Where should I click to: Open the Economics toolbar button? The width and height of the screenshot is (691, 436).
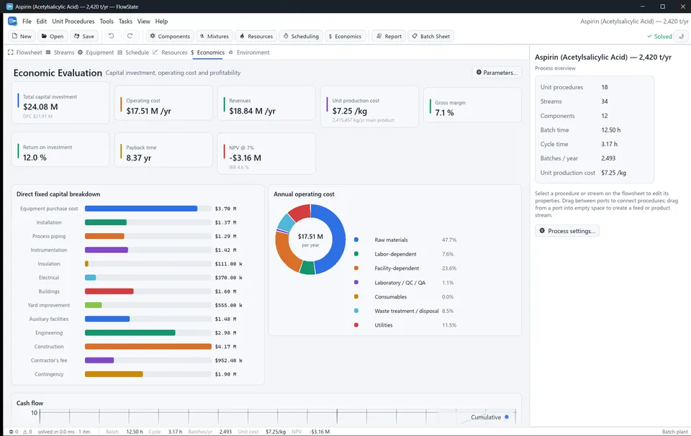pyautogui.click(x=345, y=36)
